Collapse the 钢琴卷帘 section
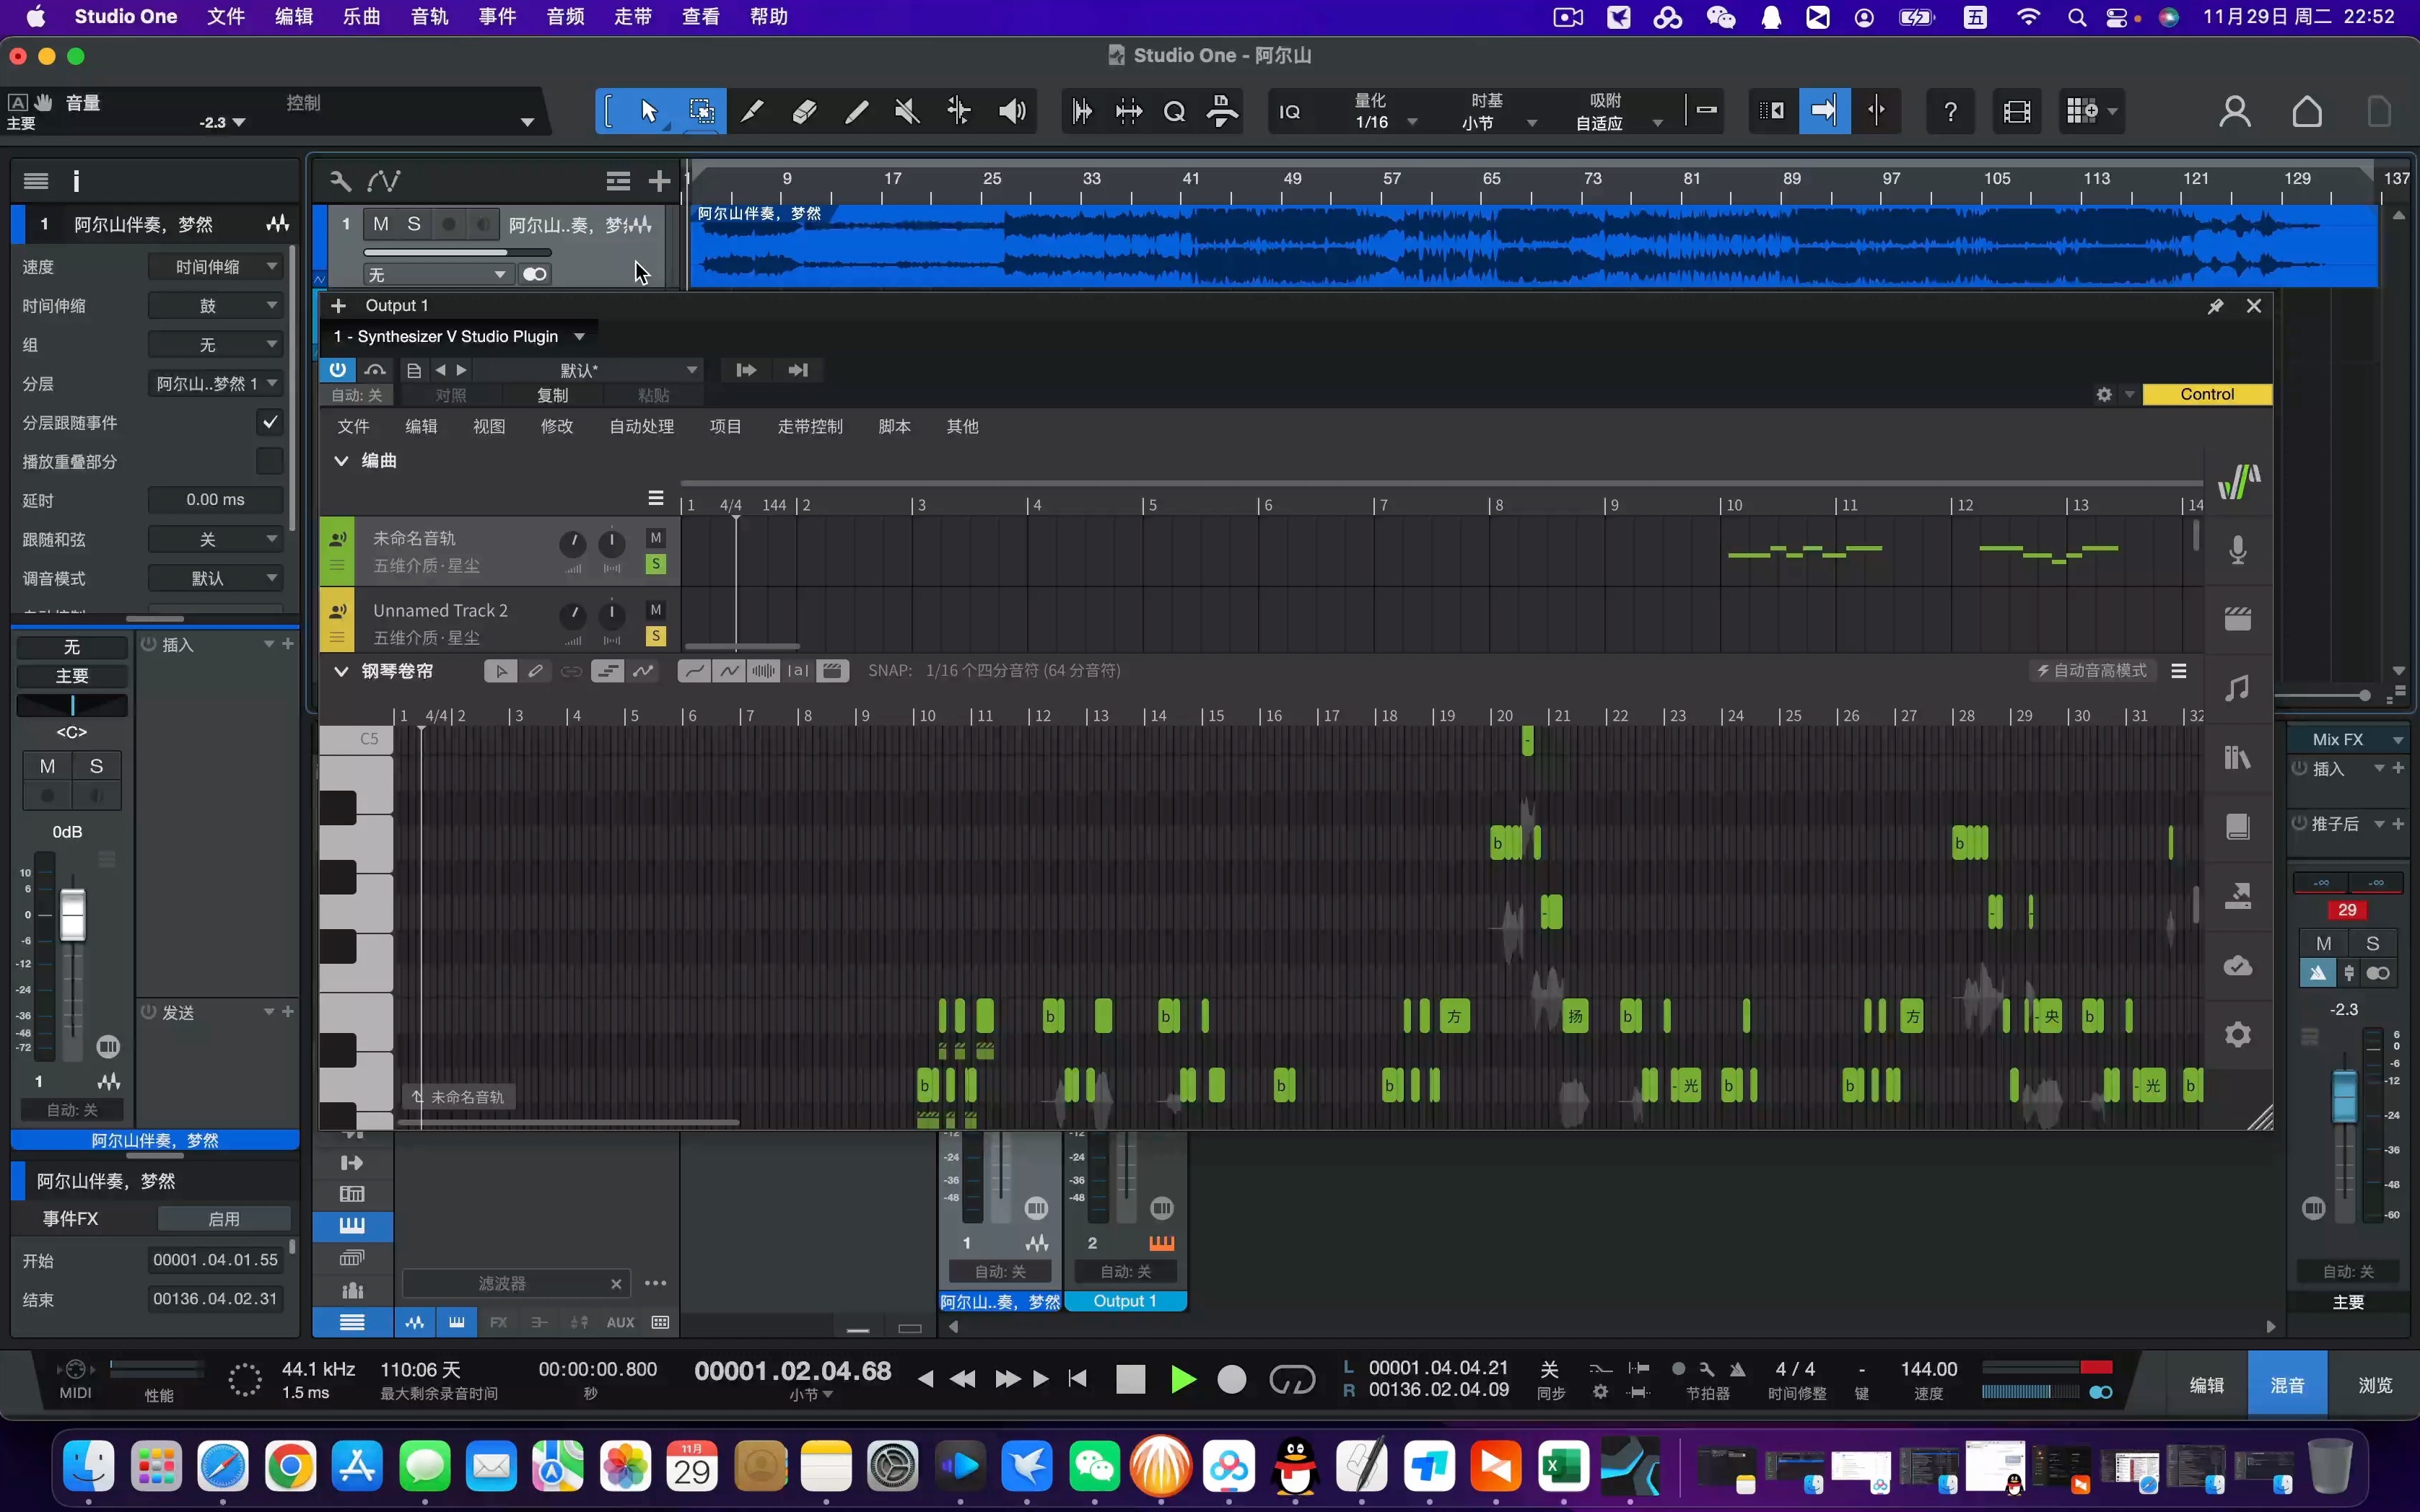The image size is (2420, 1512). (x=341, y=671)
